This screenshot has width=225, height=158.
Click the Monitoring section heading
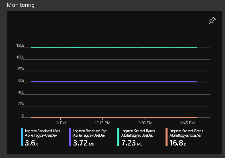point(20,5)
